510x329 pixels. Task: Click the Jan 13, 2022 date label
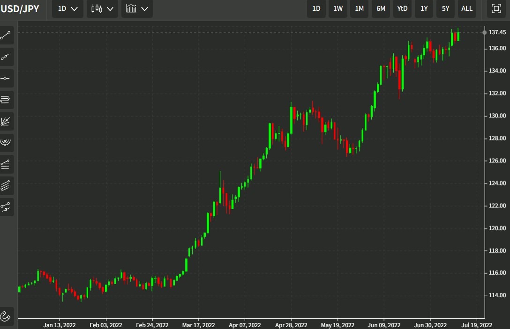click(x=60, y=325)
